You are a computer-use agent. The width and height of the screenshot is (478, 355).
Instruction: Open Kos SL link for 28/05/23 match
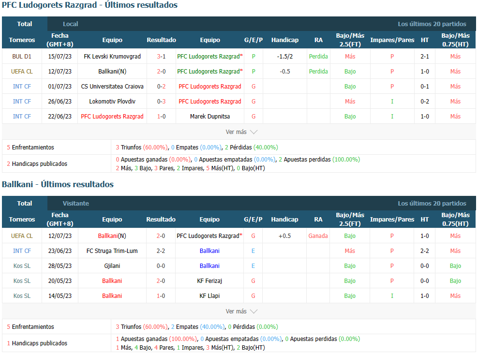point(22,266)
